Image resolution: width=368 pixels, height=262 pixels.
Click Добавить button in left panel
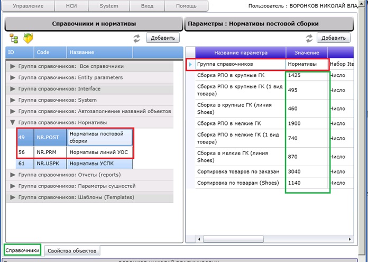point(163,38)
